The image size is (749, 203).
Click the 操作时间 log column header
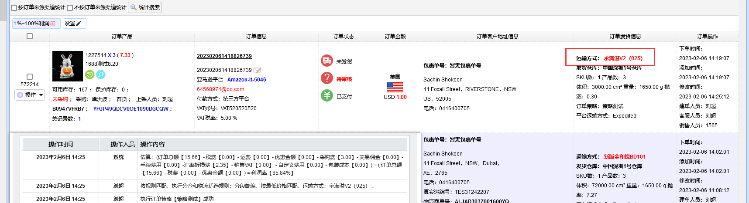click(x=61, y=144)
